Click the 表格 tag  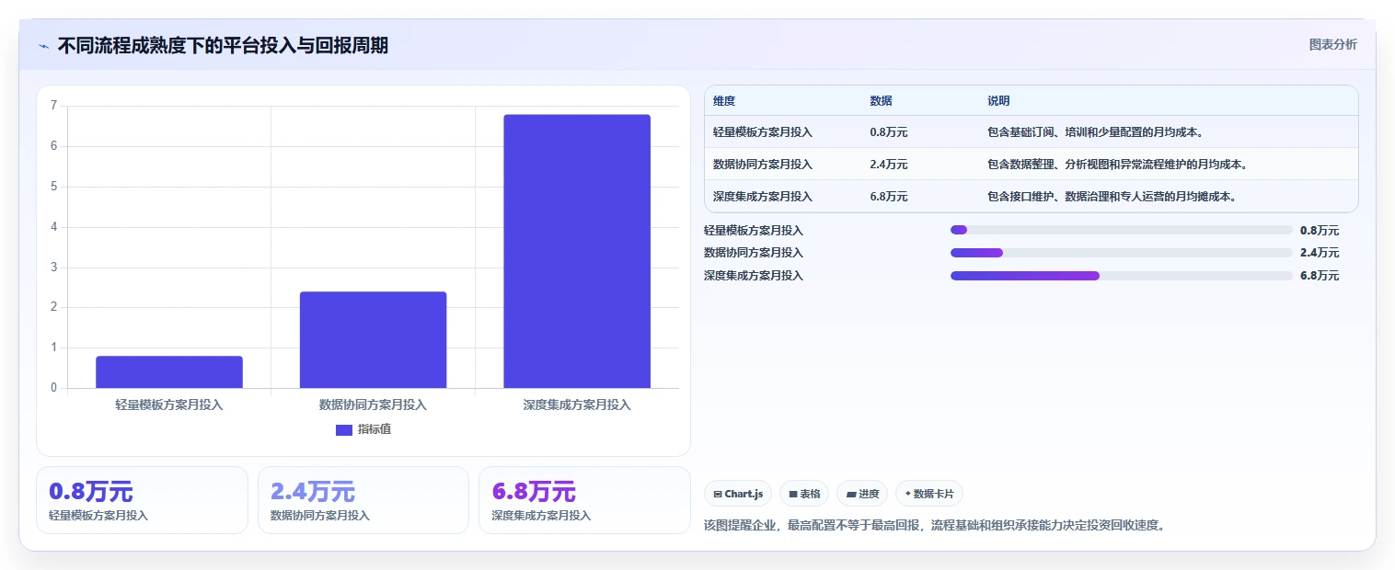(804, 494)
